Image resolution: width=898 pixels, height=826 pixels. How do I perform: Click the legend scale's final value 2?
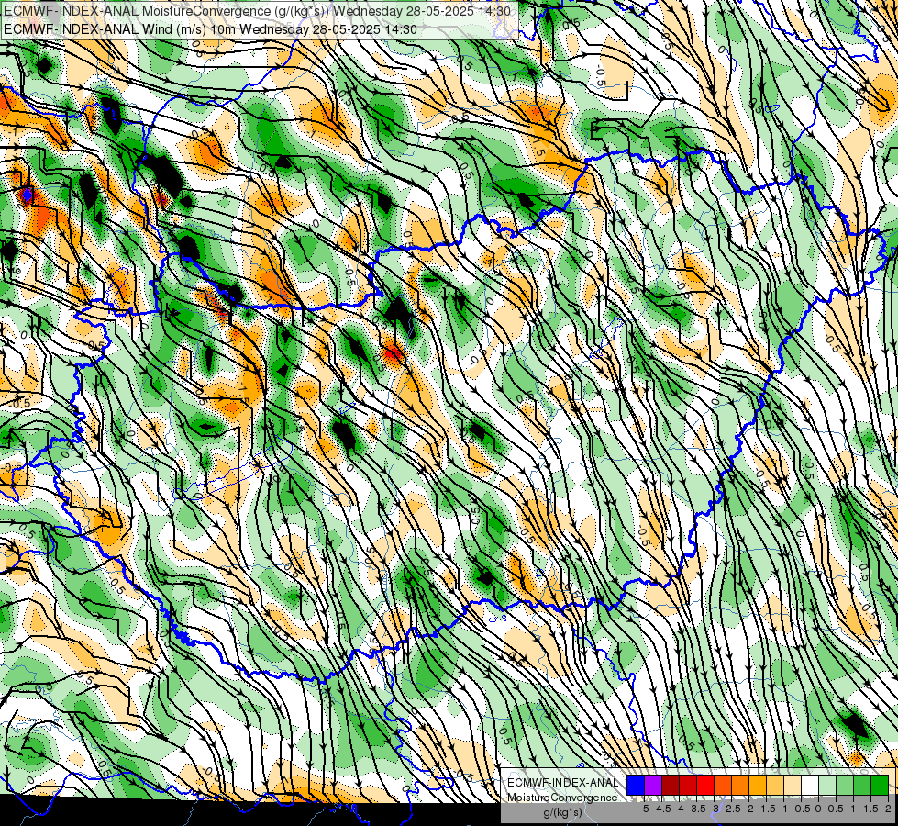[x=888, y=809]
